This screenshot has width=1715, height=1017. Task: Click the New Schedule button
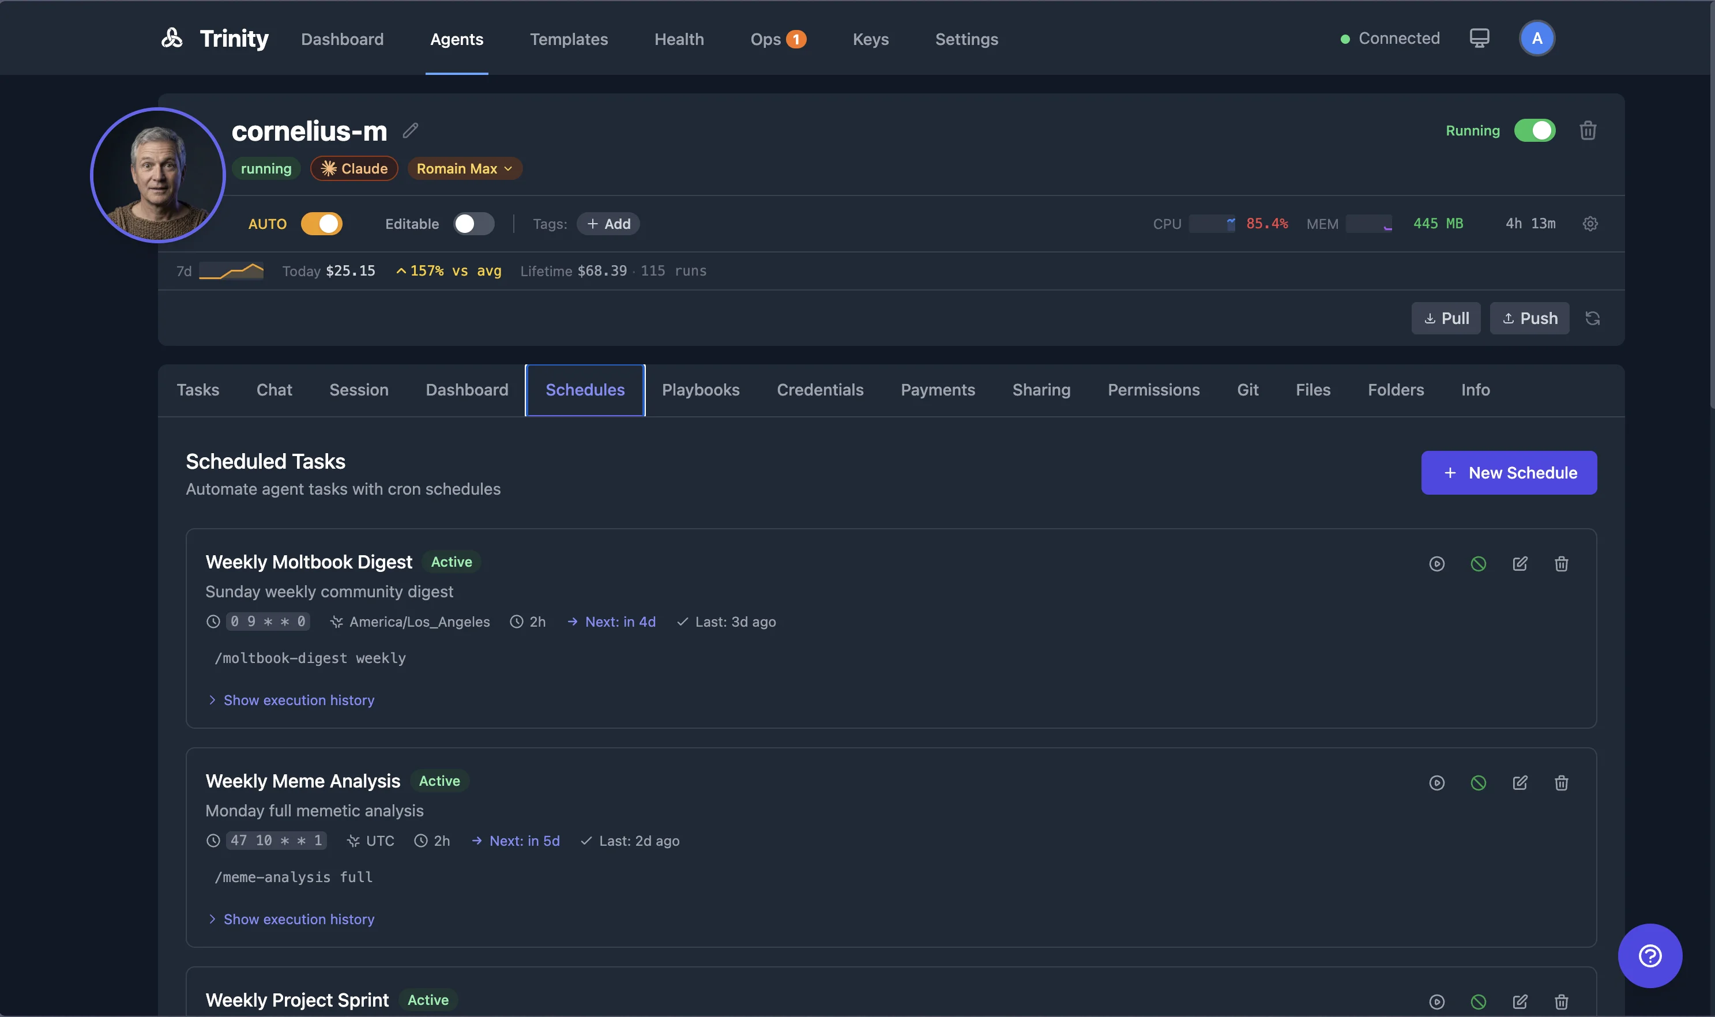pyautogui.click(x=1509, y=472)
